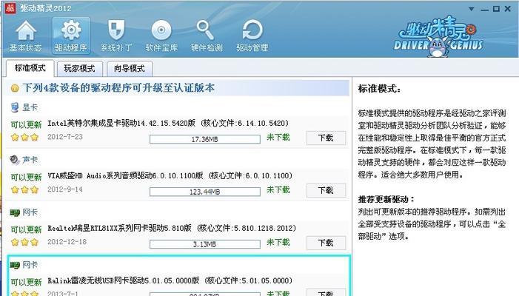Viewport: 519px width, 296px height.
Task: Click 未下载 status next to 17.36MB
Action: coord(278,137)
